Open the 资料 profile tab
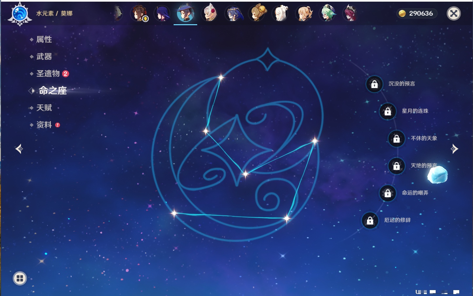This screenshot has height=296, width=473. (44, 125)
